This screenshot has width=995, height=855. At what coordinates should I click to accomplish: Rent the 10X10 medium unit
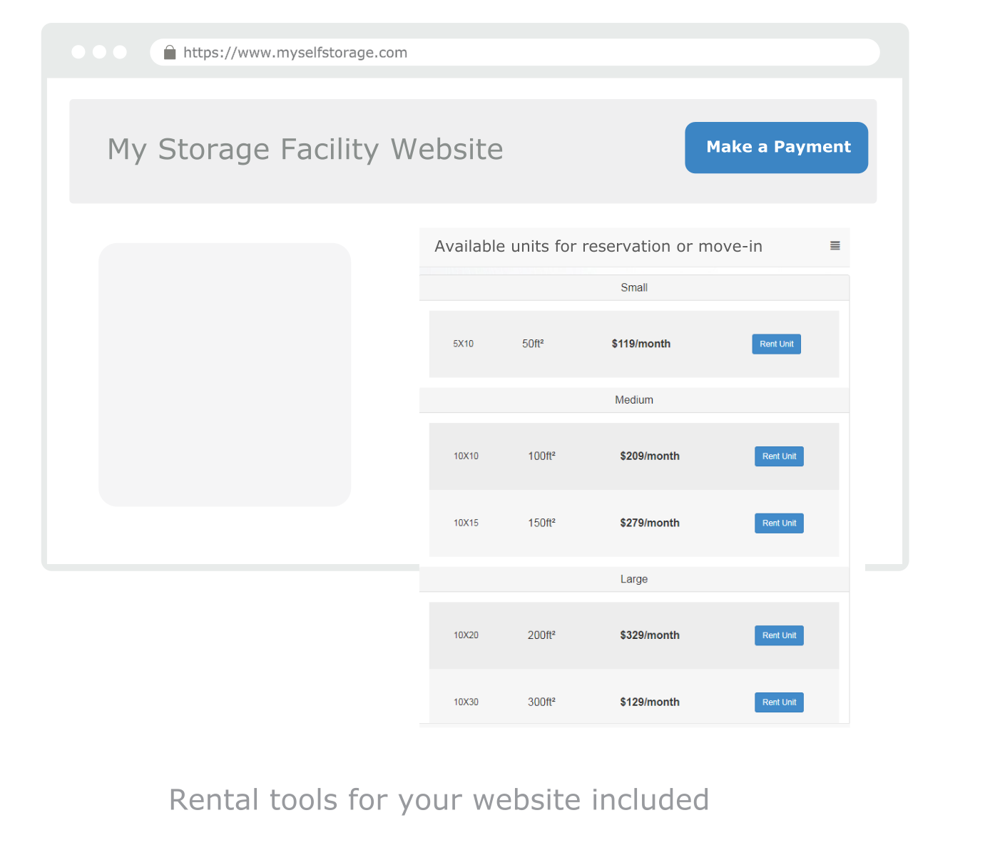[x=779, y=456]
